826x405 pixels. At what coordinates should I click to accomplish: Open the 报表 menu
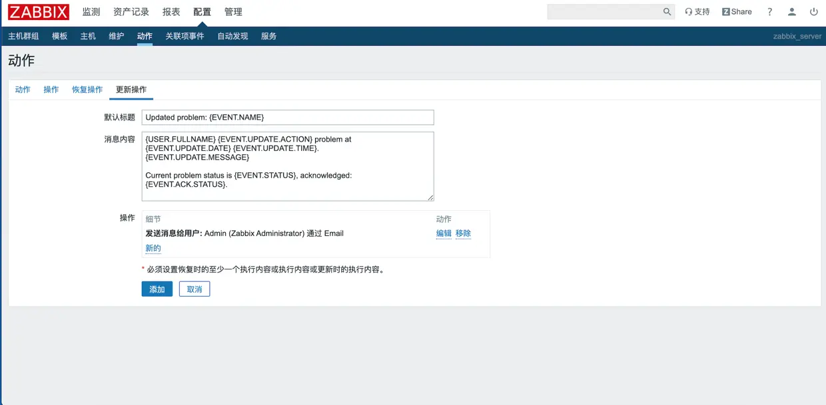point(171,11)
